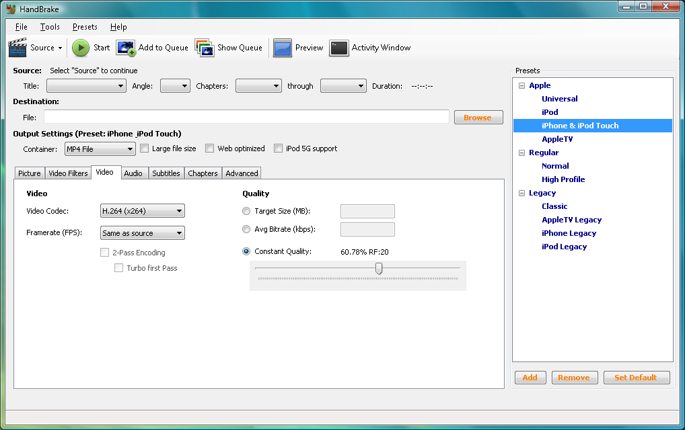Toggle the Web optimized checkbox

coord(210,148)
